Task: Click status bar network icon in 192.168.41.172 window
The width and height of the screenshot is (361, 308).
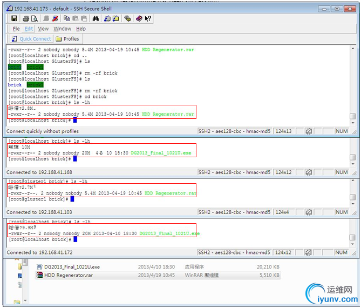Action: (308, 253)
